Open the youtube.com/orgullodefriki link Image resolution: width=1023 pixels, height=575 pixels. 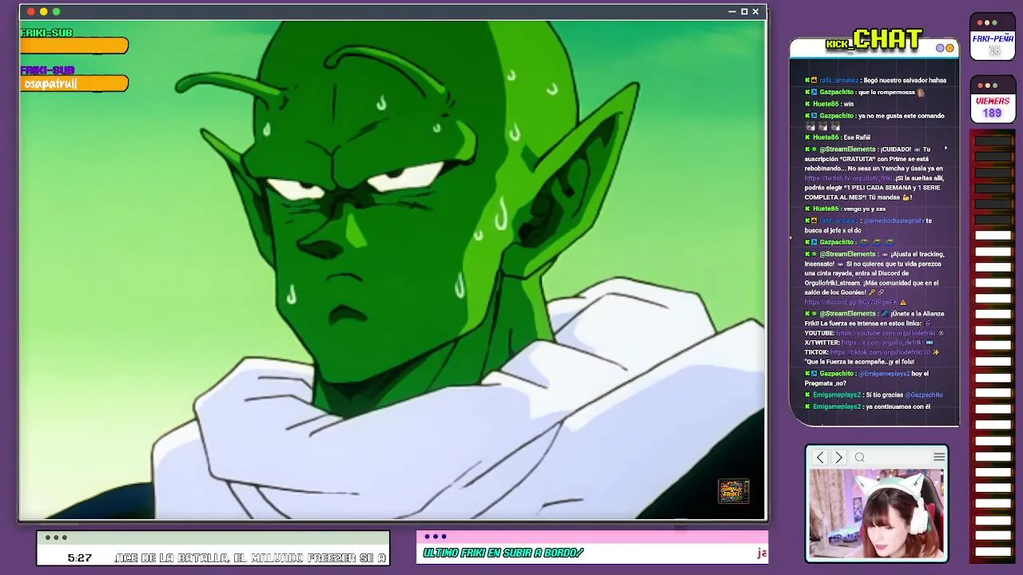click(x=886, y=333)
